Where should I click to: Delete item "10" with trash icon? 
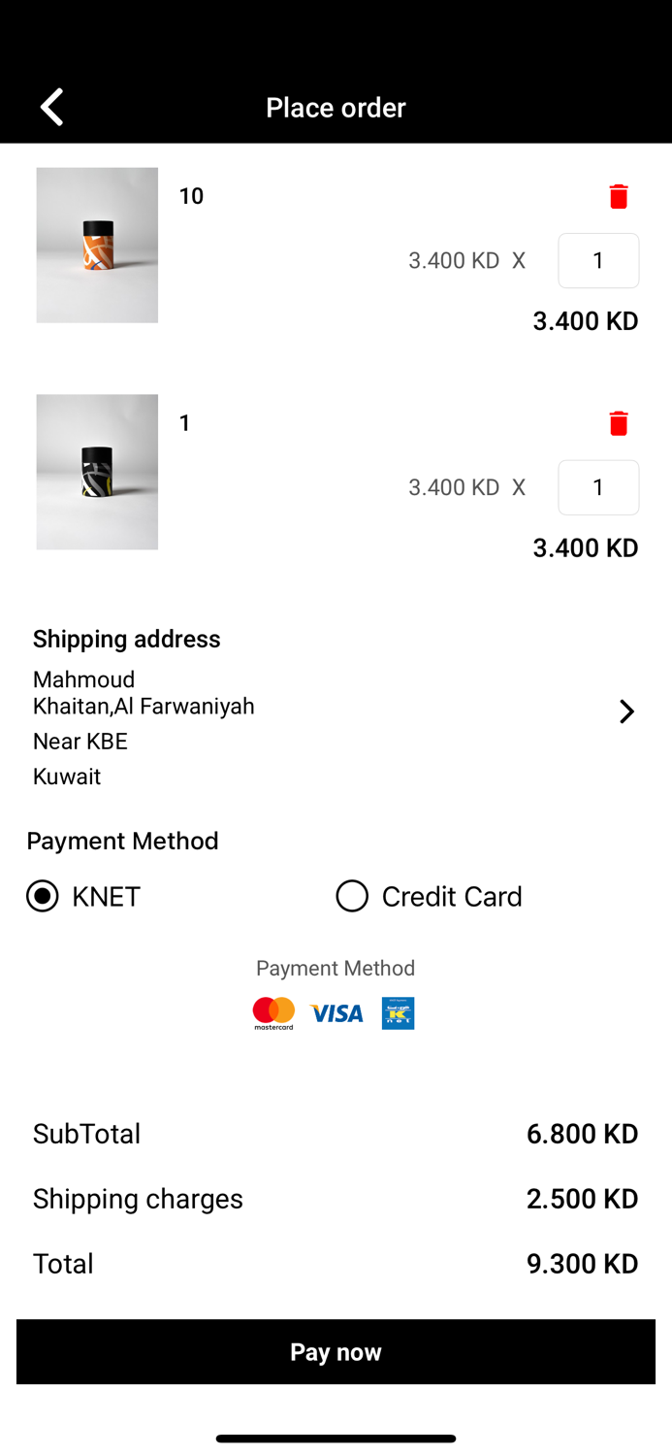(618, 196)
